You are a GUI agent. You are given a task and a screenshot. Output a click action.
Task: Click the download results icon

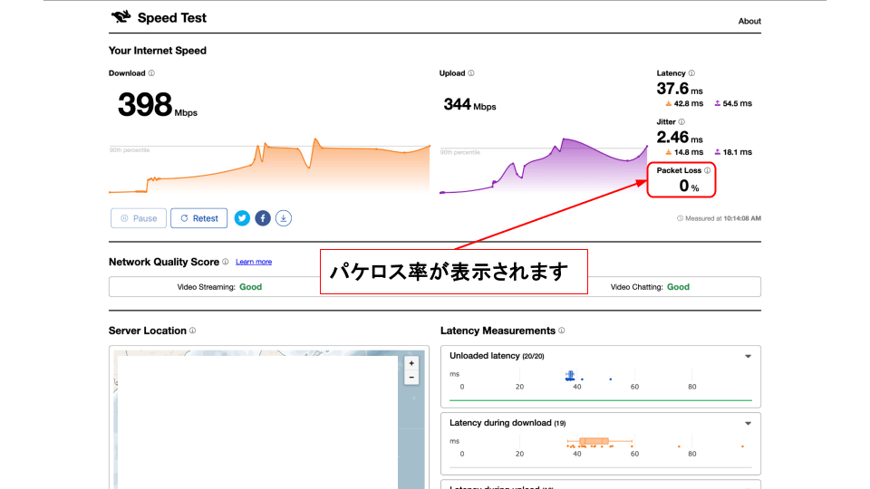[x=284, y=218]
